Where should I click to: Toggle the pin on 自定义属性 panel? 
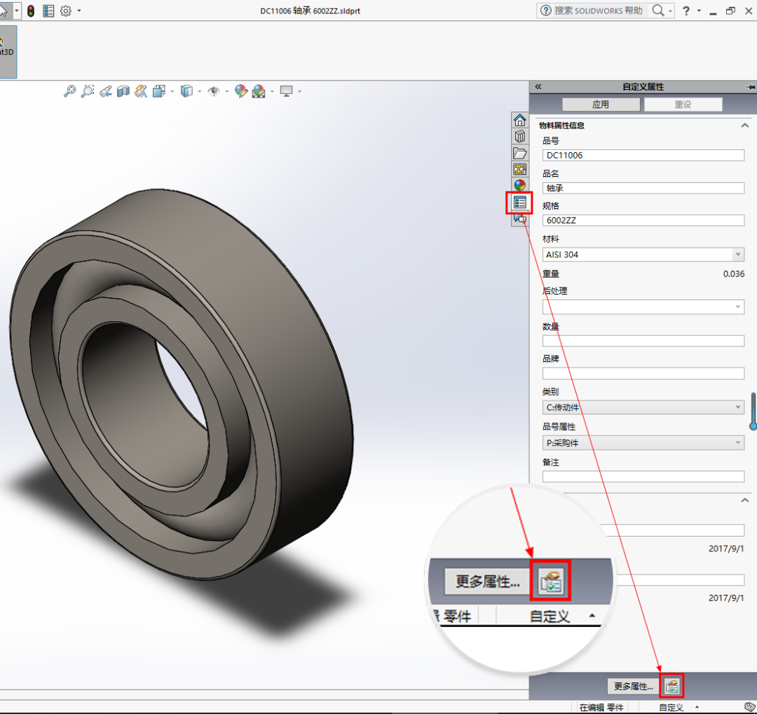click(750, 87)
